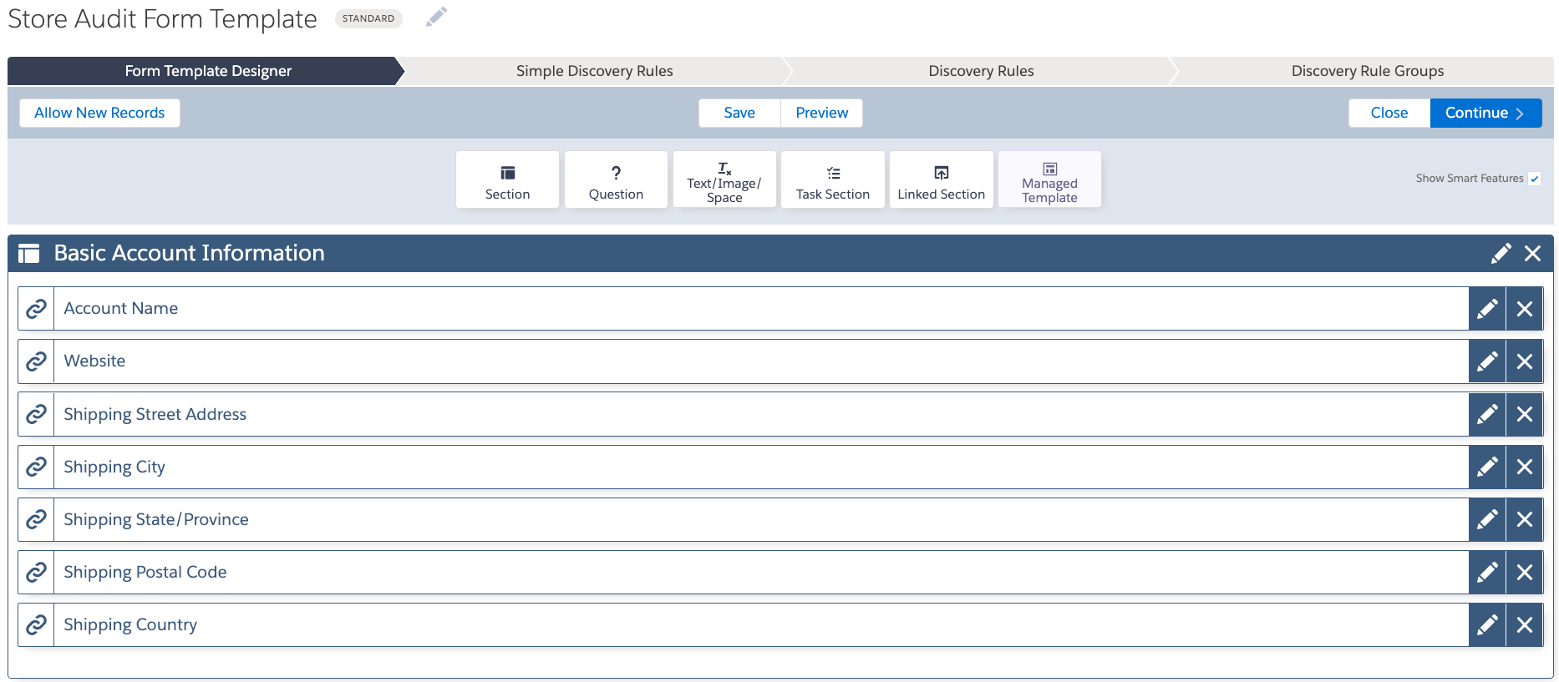The image size is (1559, 682).
Task: Open the Discovery Rules step
Action: (981, 71)
